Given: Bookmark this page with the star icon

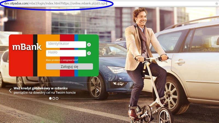Looking at the screenshot, I should coord(217,4).
